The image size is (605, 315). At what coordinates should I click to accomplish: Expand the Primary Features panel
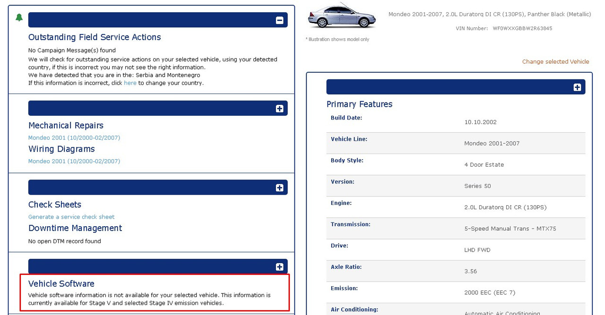tap(577, 87)
